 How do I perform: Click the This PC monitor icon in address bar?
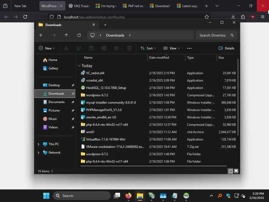[x=92, y=35]
